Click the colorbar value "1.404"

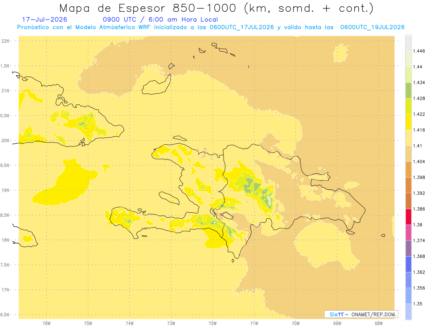pos(419,161)
